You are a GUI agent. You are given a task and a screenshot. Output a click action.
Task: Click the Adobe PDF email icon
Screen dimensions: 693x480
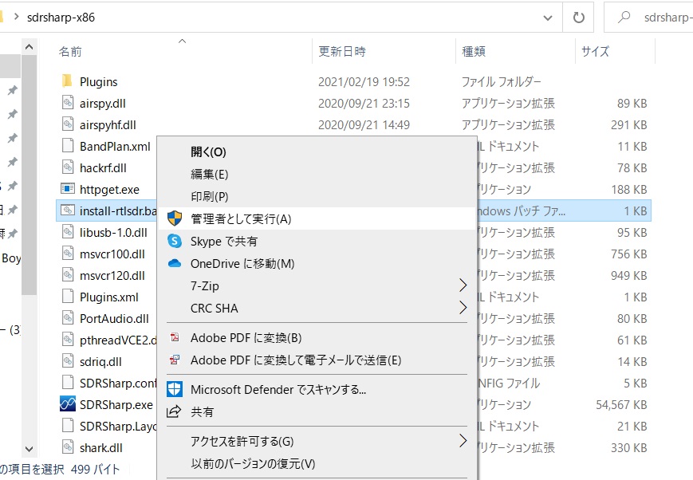175,360
